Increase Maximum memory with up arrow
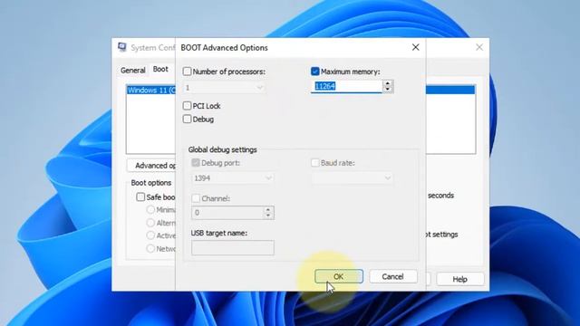The height and width of the screenshot is (326, 580). (x=387, y=83)
